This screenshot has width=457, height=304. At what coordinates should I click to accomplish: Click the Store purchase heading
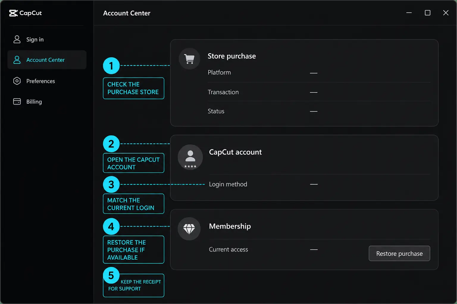click(x=232, y=56)
